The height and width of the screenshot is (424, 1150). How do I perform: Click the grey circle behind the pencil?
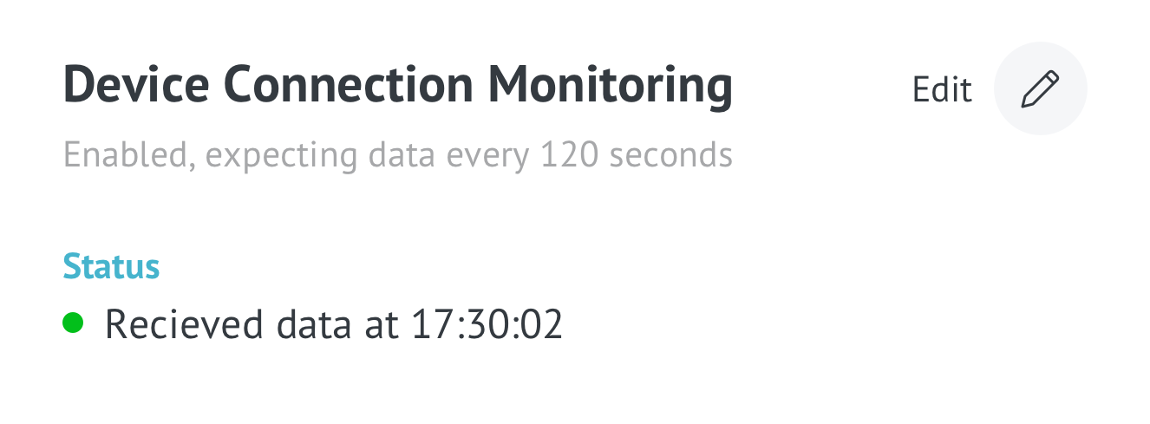[x=1040, y=89]
